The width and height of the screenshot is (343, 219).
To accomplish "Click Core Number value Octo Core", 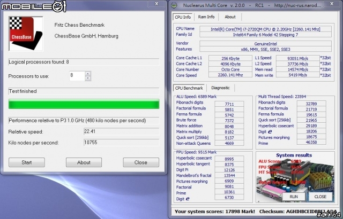I will 230,69.
